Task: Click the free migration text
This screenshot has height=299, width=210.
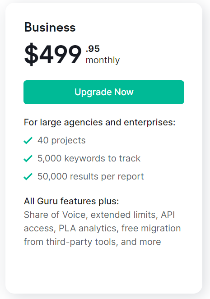Action: pos(151,228)
